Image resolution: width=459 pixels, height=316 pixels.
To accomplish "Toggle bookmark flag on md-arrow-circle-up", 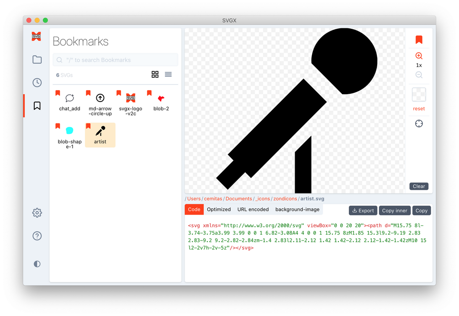I will point(88,93).
